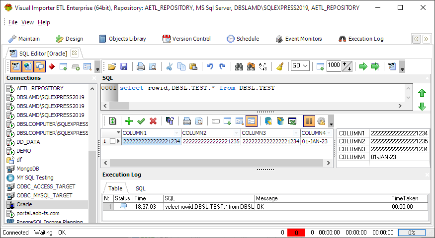This screenshot has height=238, width=435.
Task: Open print preview in top toolbar
Action: click(x=153, y=66)
